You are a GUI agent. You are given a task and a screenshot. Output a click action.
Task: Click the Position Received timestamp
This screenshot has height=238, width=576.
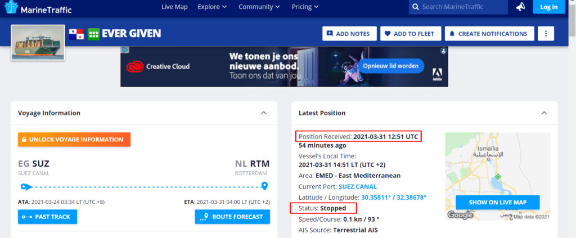click(386, 137)
